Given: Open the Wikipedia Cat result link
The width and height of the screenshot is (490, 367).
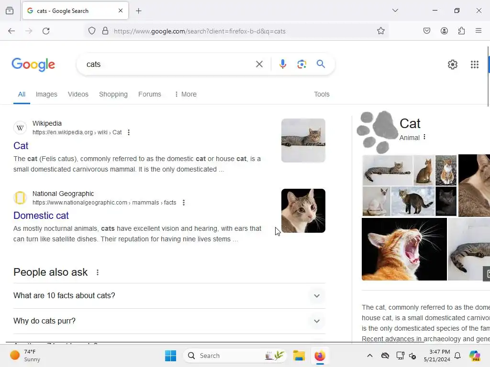Looking at the screenshot, I should click(x=21, y=146).
